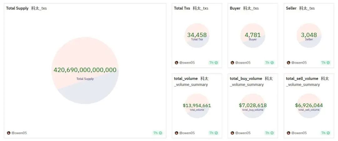338x141 pixels.
Task: Click 7h refresh checkmark in Seller card
Action: pos(328,63)
